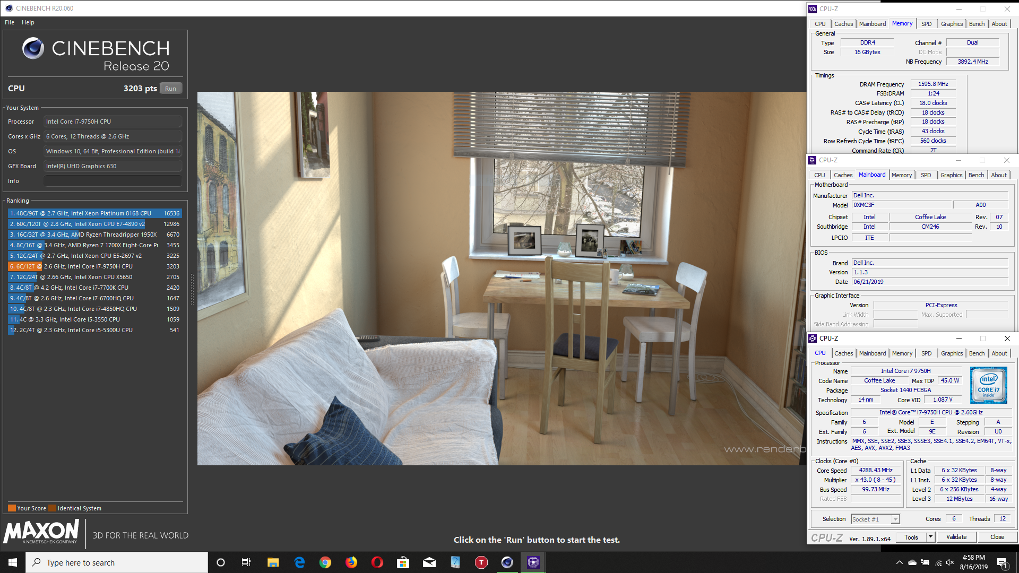Select ranking row Intel Xeon Platinum 8168
The image size is (1019, 573).
tap(95, 213)
